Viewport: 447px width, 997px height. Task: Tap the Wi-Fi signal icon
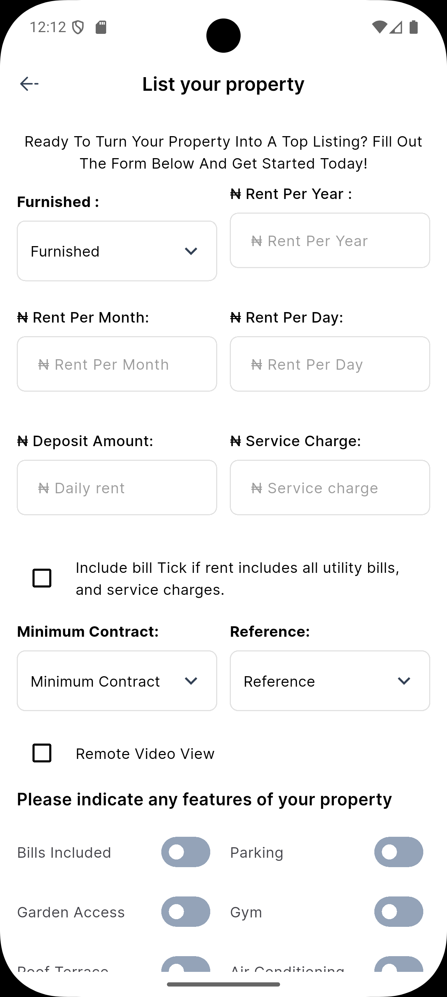(x=379, y=27)
